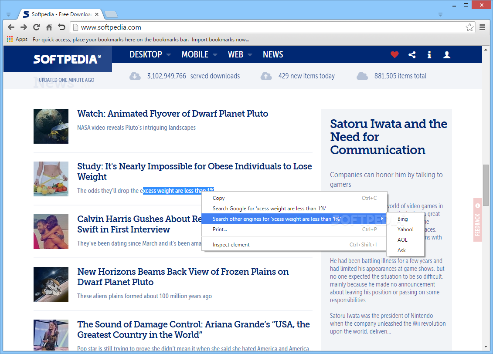Bookmark this page with the star icon
Viewport: 493px width, 354px height.
coord(469,27)
